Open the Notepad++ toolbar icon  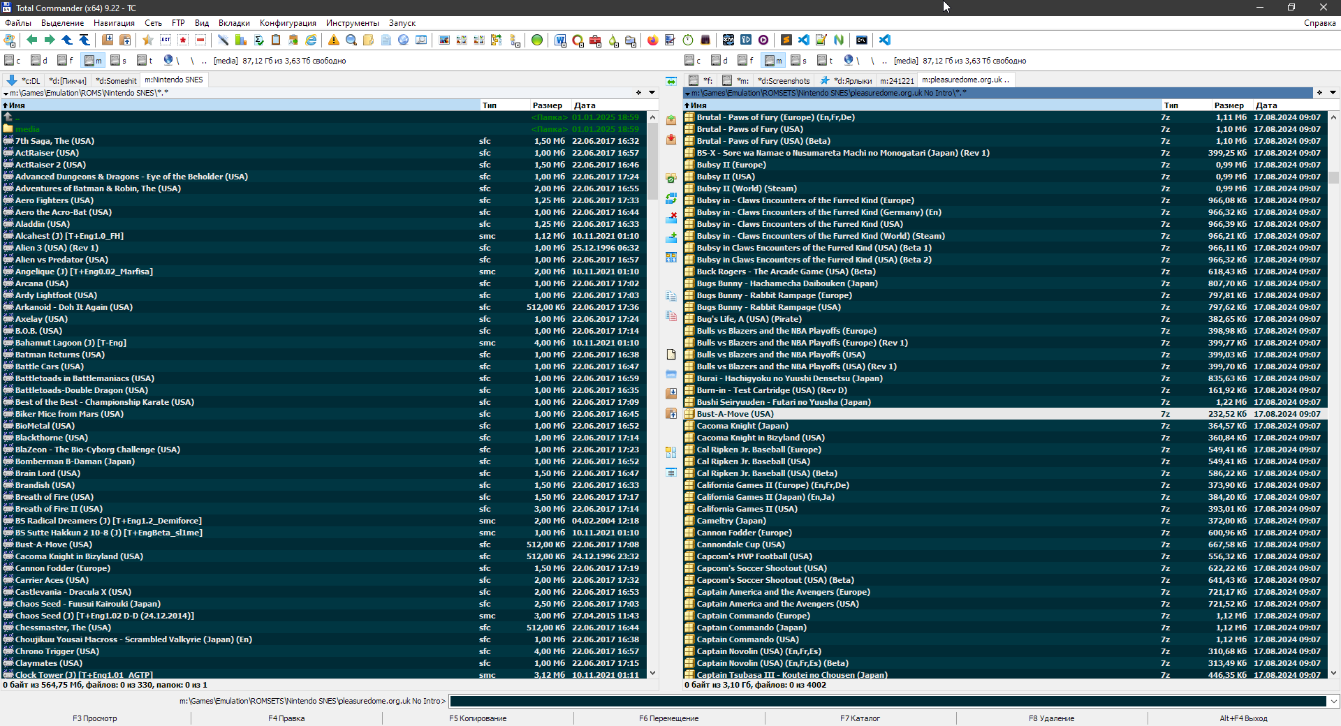pyautogui.click(x=821, y=40)
